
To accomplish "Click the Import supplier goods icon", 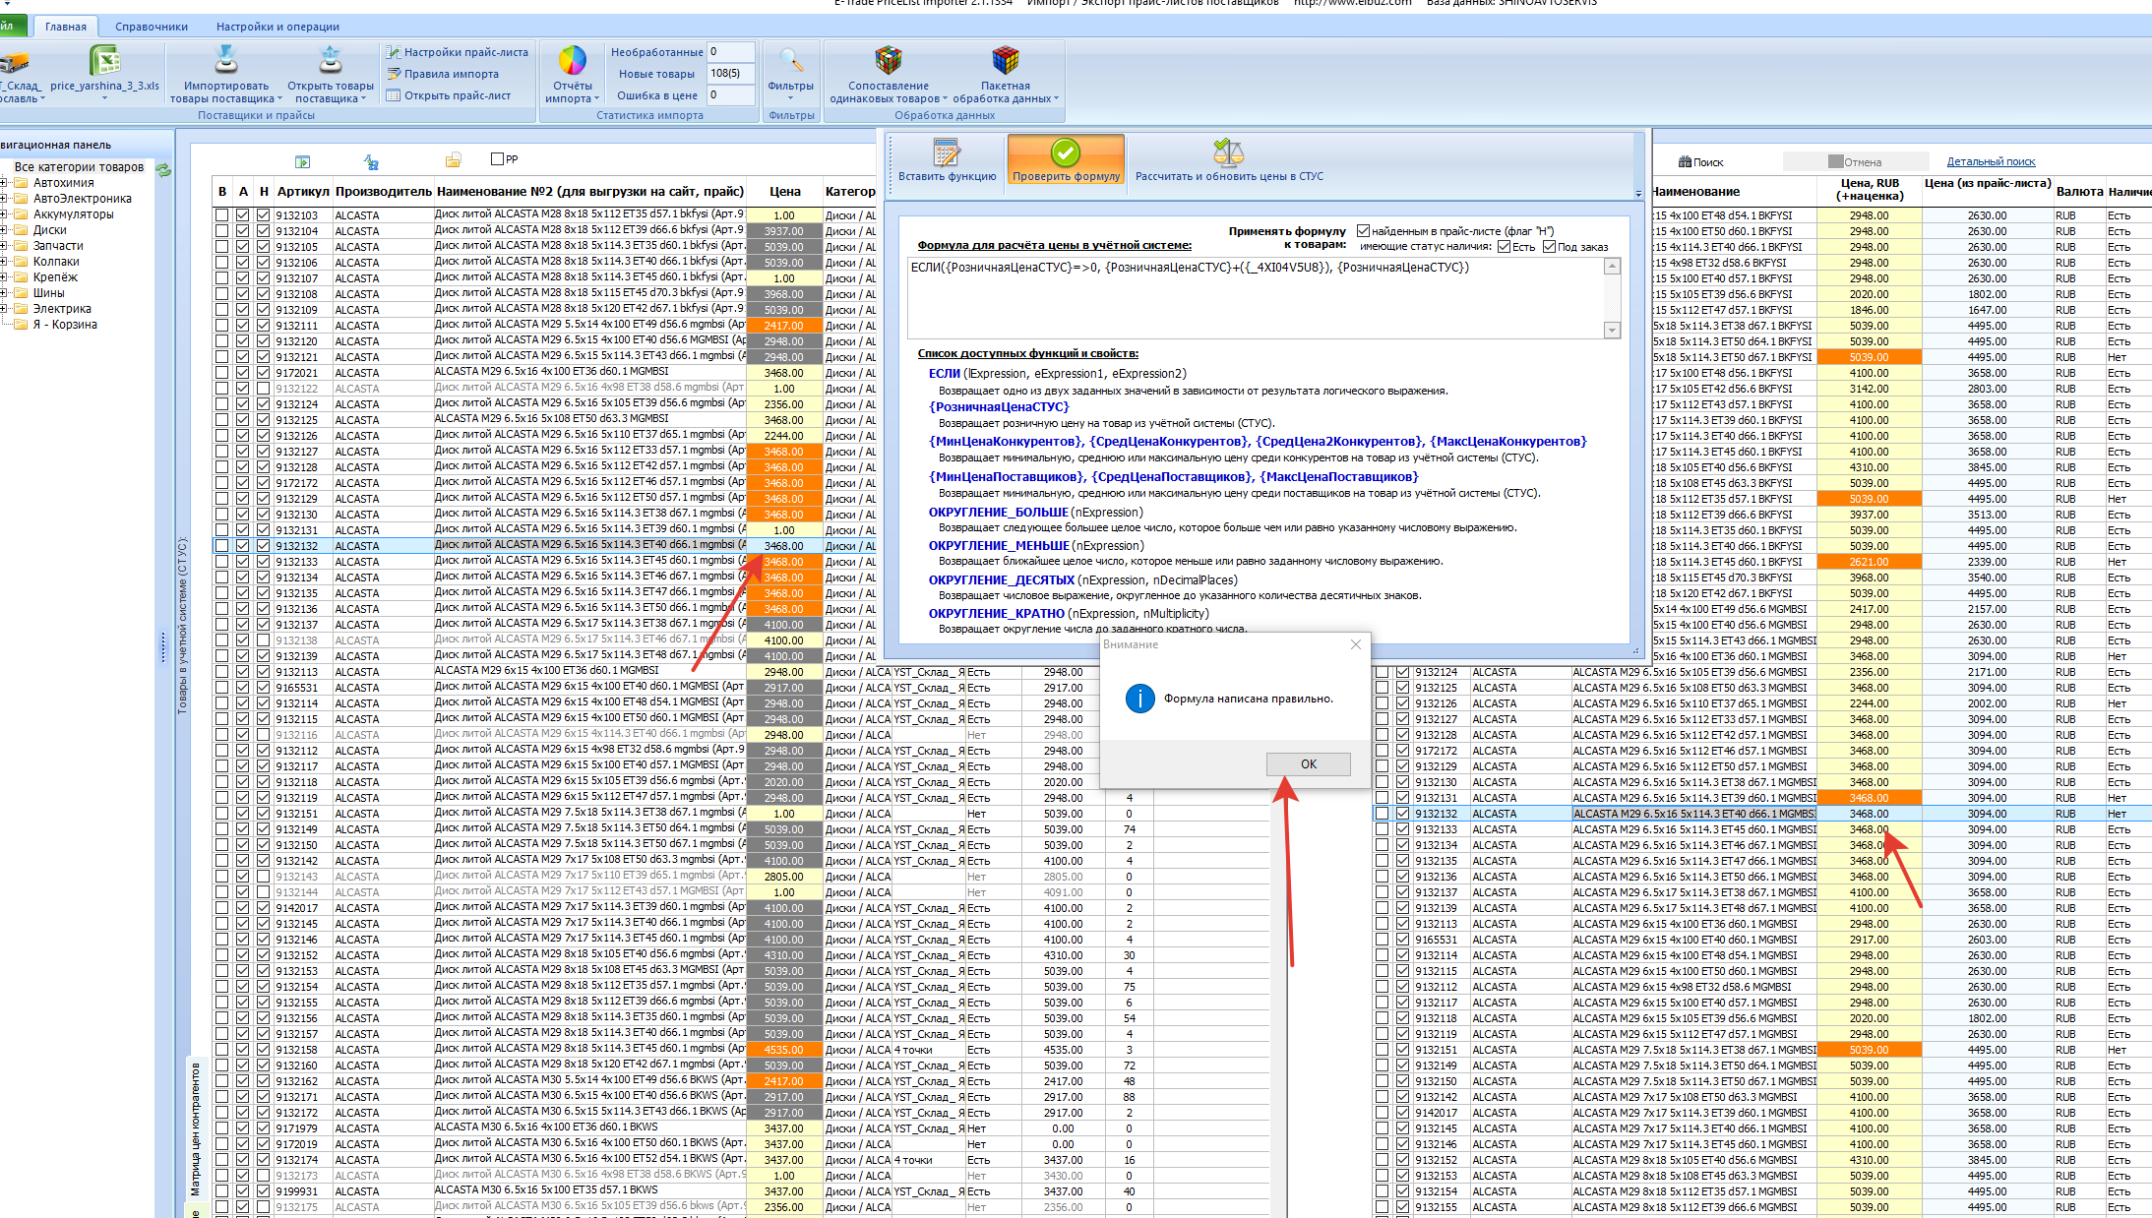I will 226,60.
